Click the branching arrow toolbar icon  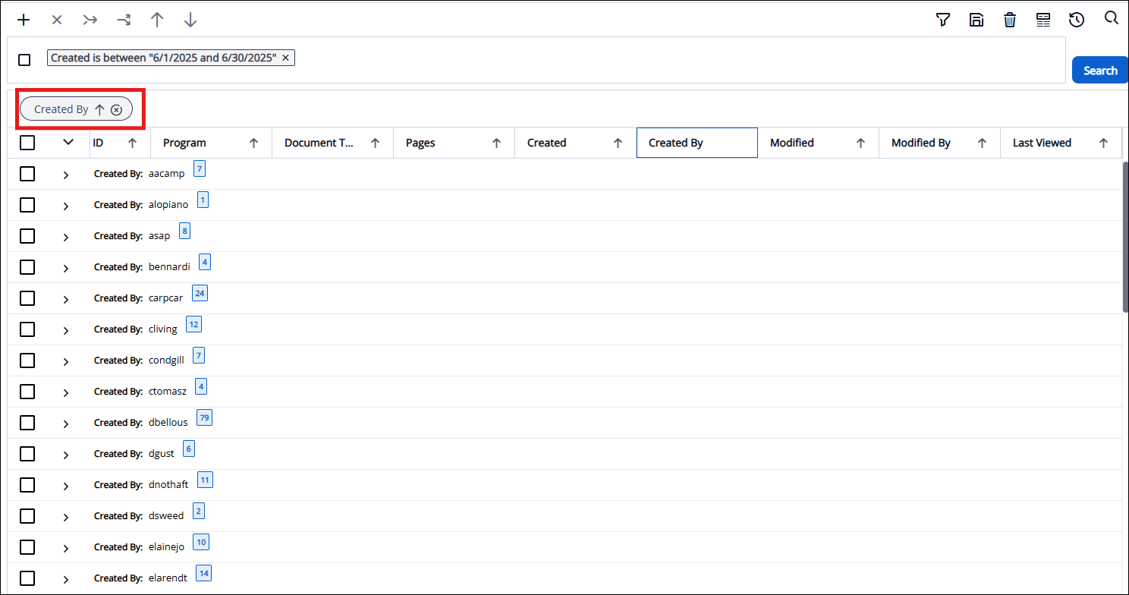124,20
